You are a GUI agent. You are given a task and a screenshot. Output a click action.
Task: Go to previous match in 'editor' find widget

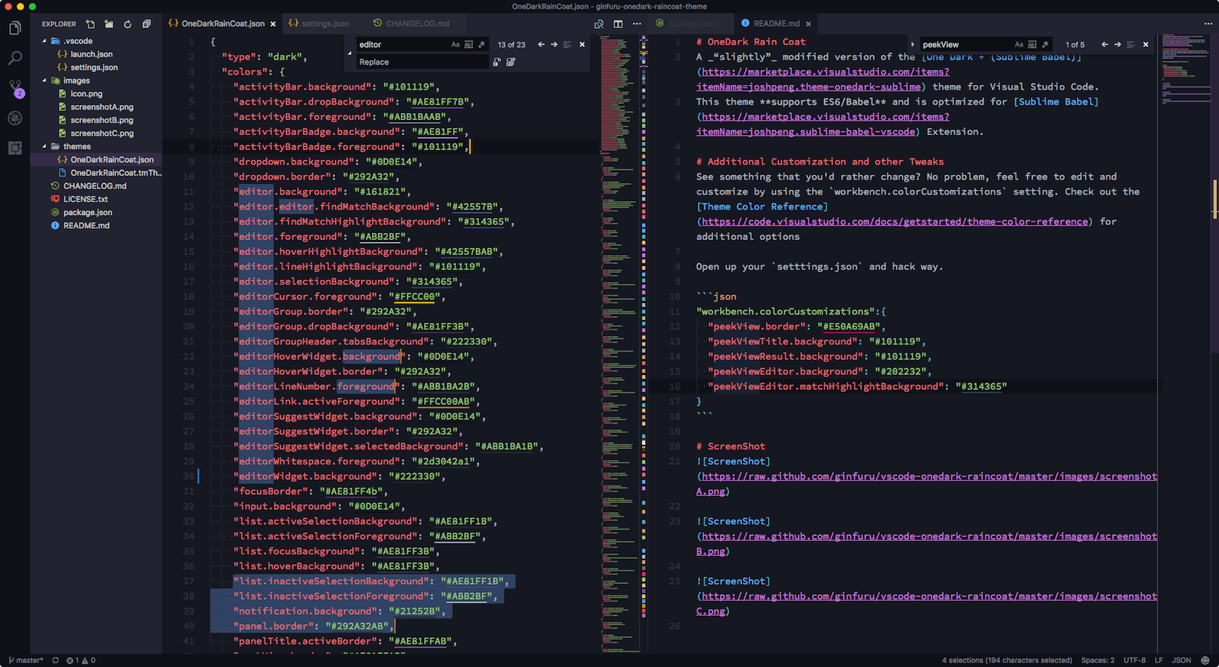542,45
